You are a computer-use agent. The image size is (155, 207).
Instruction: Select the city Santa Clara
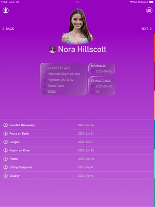coord(56,86)
